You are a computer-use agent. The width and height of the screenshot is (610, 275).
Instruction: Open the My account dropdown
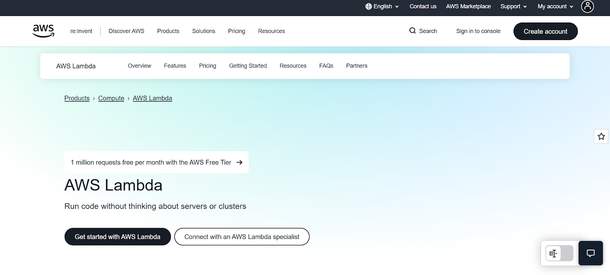pos(555,6)
